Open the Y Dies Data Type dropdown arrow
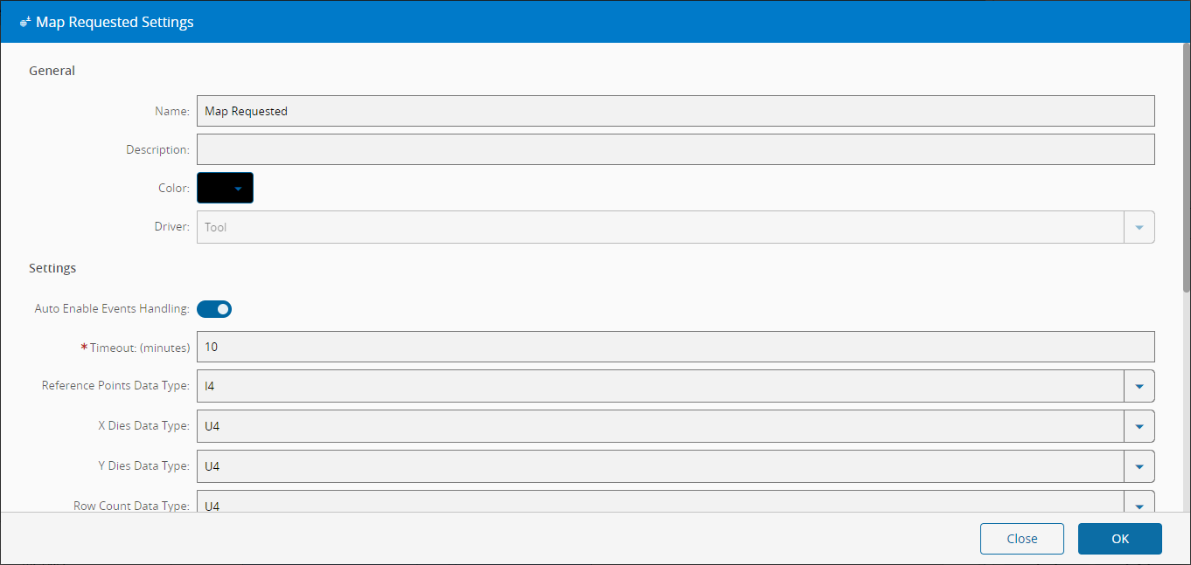This screenshot has width=1191, height=565. [1139, 466]
